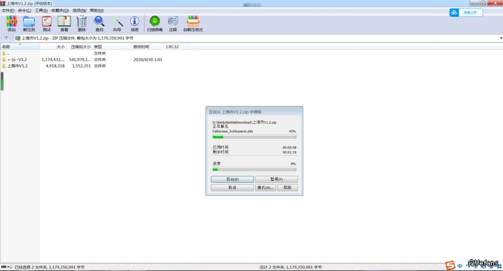Viewport: 503px width, 271px height.
Task: Click the folder icon of +-¦ú--V1.2
Action: (4, 60)
